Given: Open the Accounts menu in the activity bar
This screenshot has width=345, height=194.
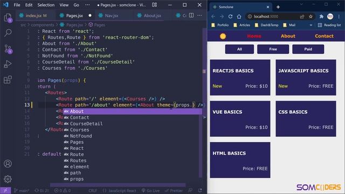Looking at the screenshot, I should (x=8, y=164).
